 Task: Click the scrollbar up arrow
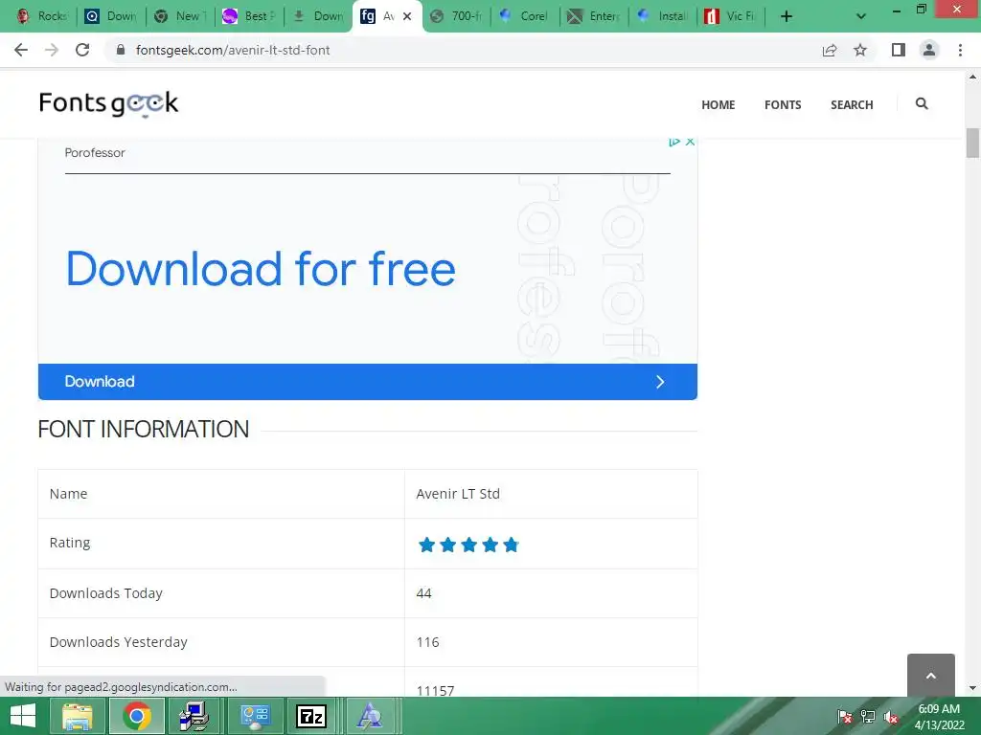pos(972,77)
